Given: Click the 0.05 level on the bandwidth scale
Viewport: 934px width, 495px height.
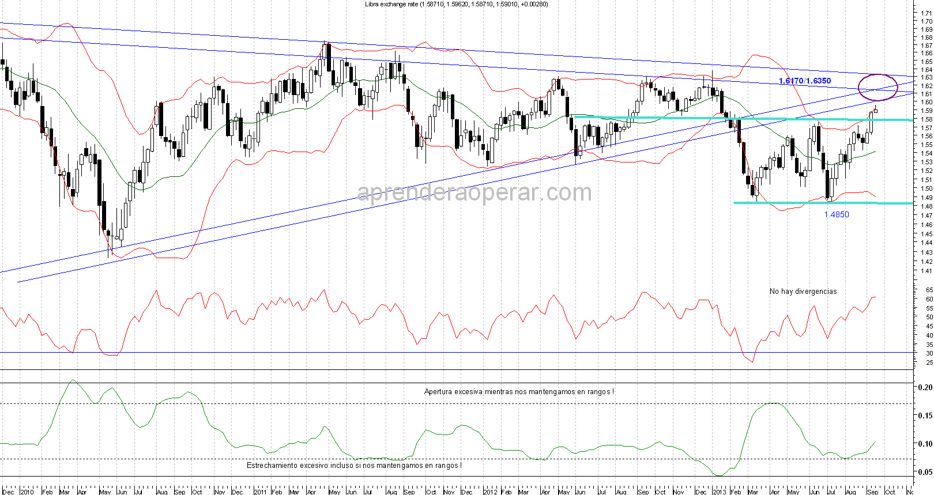Looking at the screenshot, I should pyautogui.click(x=925, y=472).
